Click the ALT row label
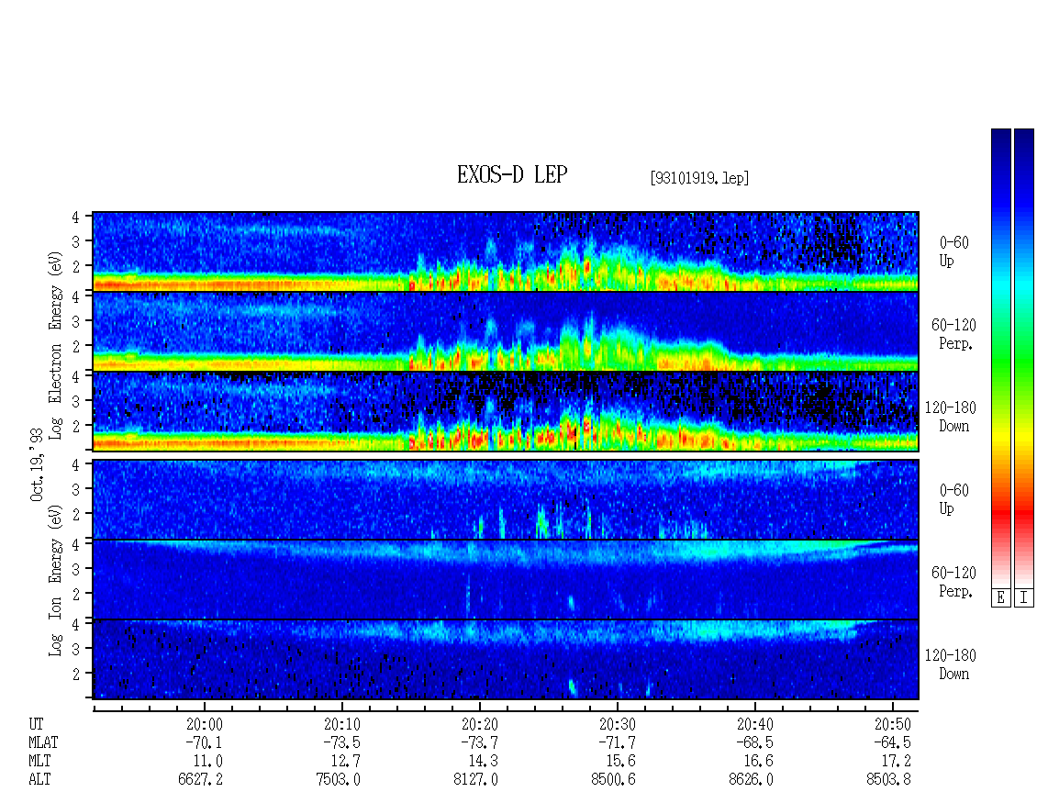Image resolution: width=1037 pixels, height=803 pixels. click(39, 780)
